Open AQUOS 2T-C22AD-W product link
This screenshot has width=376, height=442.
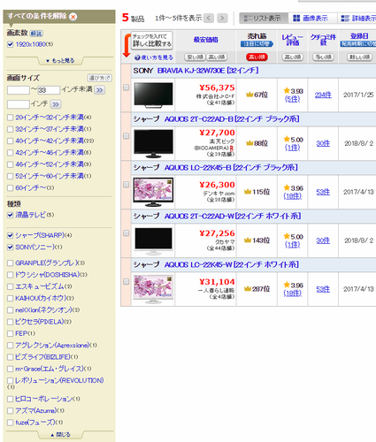click(x=233, y=217)
